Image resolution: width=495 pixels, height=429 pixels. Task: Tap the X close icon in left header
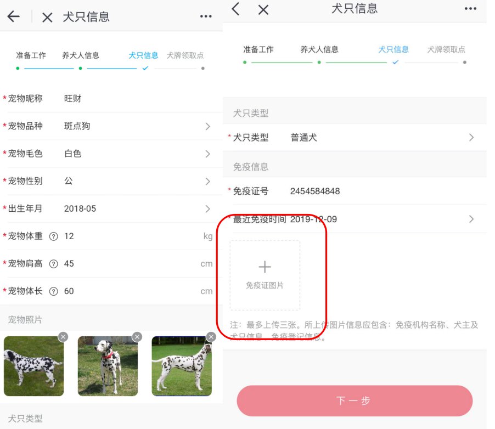pyautogui.click(x=47, y=18)
